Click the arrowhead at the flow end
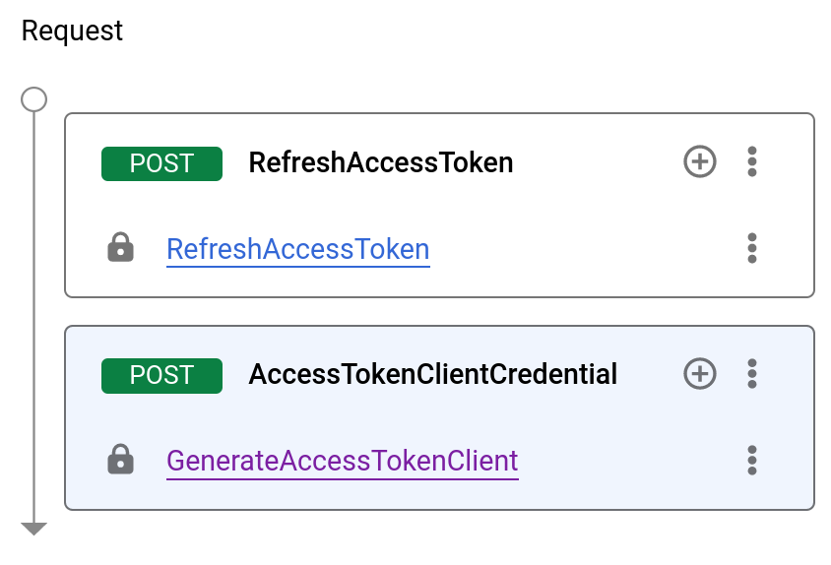This screenshot has width=831, height=565. (34, 529)
